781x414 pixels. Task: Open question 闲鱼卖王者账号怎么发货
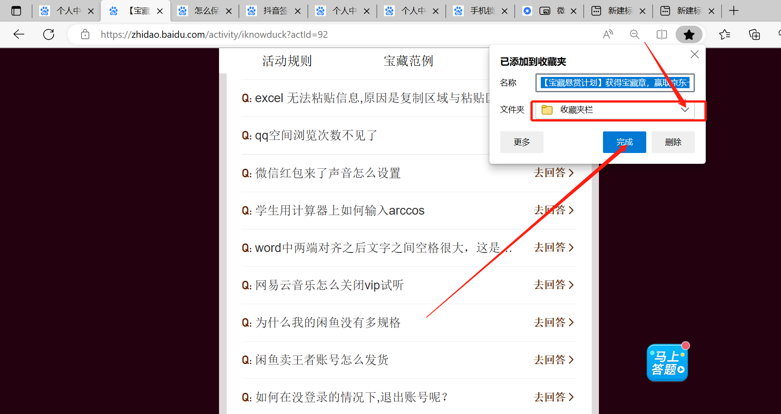tap(315, 360)
